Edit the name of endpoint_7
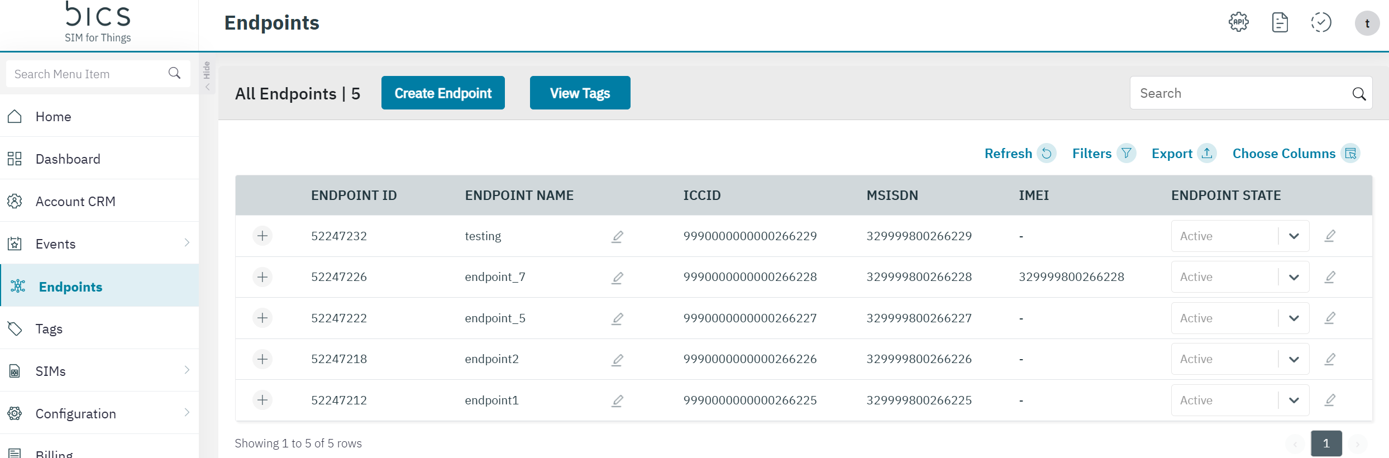Screen dimensions: 1389x458 click(x=617, y=278)
